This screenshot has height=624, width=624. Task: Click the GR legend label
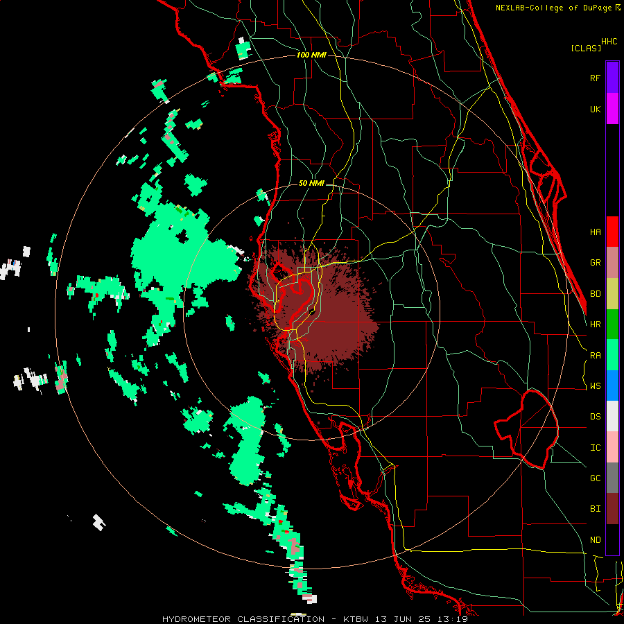pyautogui.click(x=596, y=263)
